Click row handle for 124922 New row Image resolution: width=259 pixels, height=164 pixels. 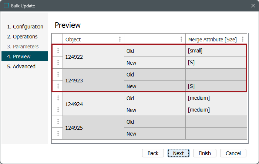click(x=58, y=63)
